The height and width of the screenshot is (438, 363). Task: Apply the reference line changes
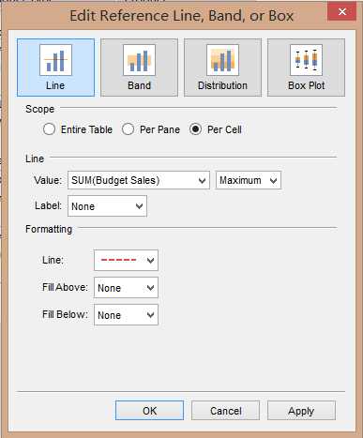(x=301, y=411)
